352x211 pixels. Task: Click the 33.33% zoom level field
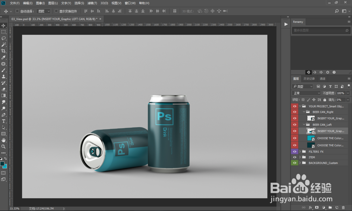(14, 209)
